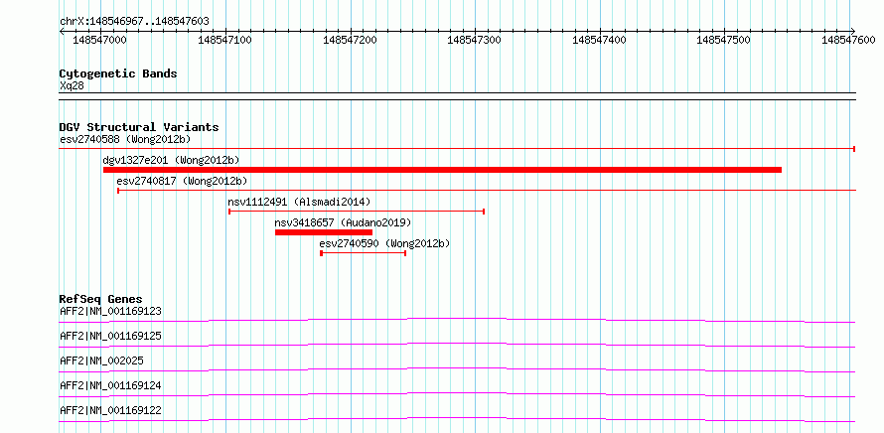Click the magenta gene line for NM_001169125
884x433 pixels.
457,344
